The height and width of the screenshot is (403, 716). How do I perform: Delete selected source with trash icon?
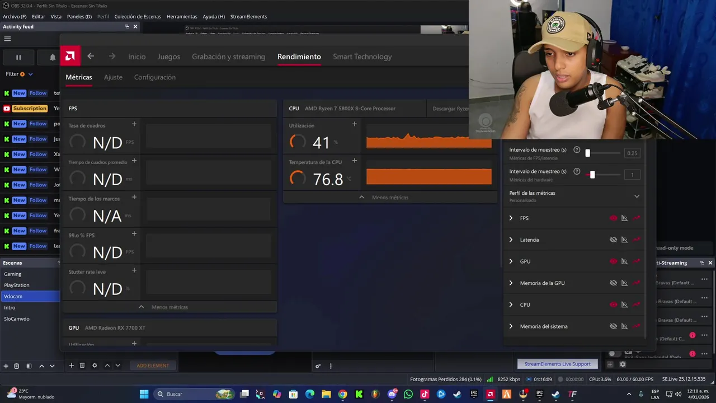[x=82, y=365]
